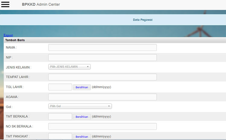
Task: Click the Data Pegawai header banner
Action: pos(143,20)
